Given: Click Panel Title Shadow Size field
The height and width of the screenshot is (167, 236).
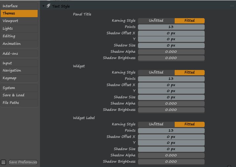Looking at the screenshot, I should point(171,46).
